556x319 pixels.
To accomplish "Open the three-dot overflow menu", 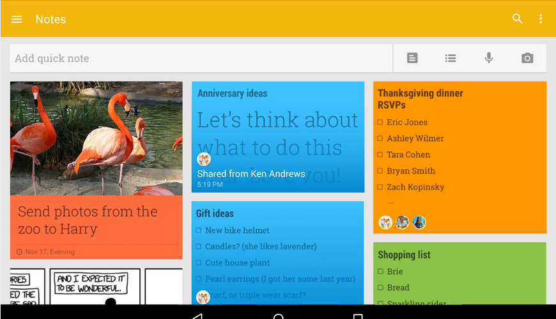I will (x=541, y=19).
